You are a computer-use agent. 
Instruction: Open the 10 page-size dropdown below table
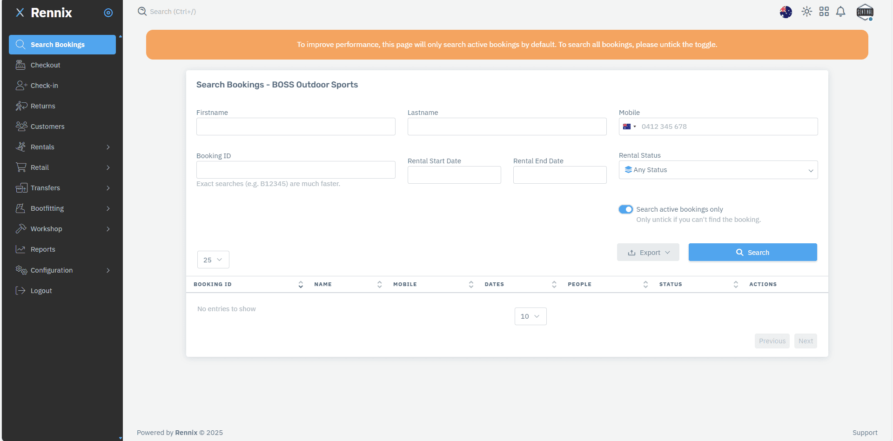pos(530,316)
